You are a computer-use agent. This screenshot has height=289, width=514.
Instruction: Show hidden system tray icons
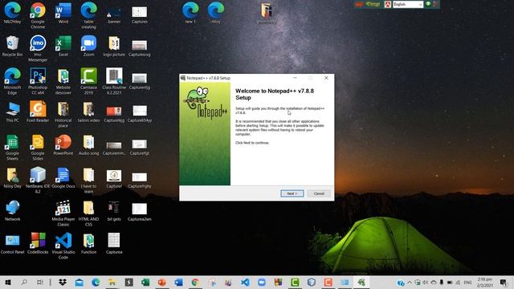pyautogui.click(x=410, y=282)
